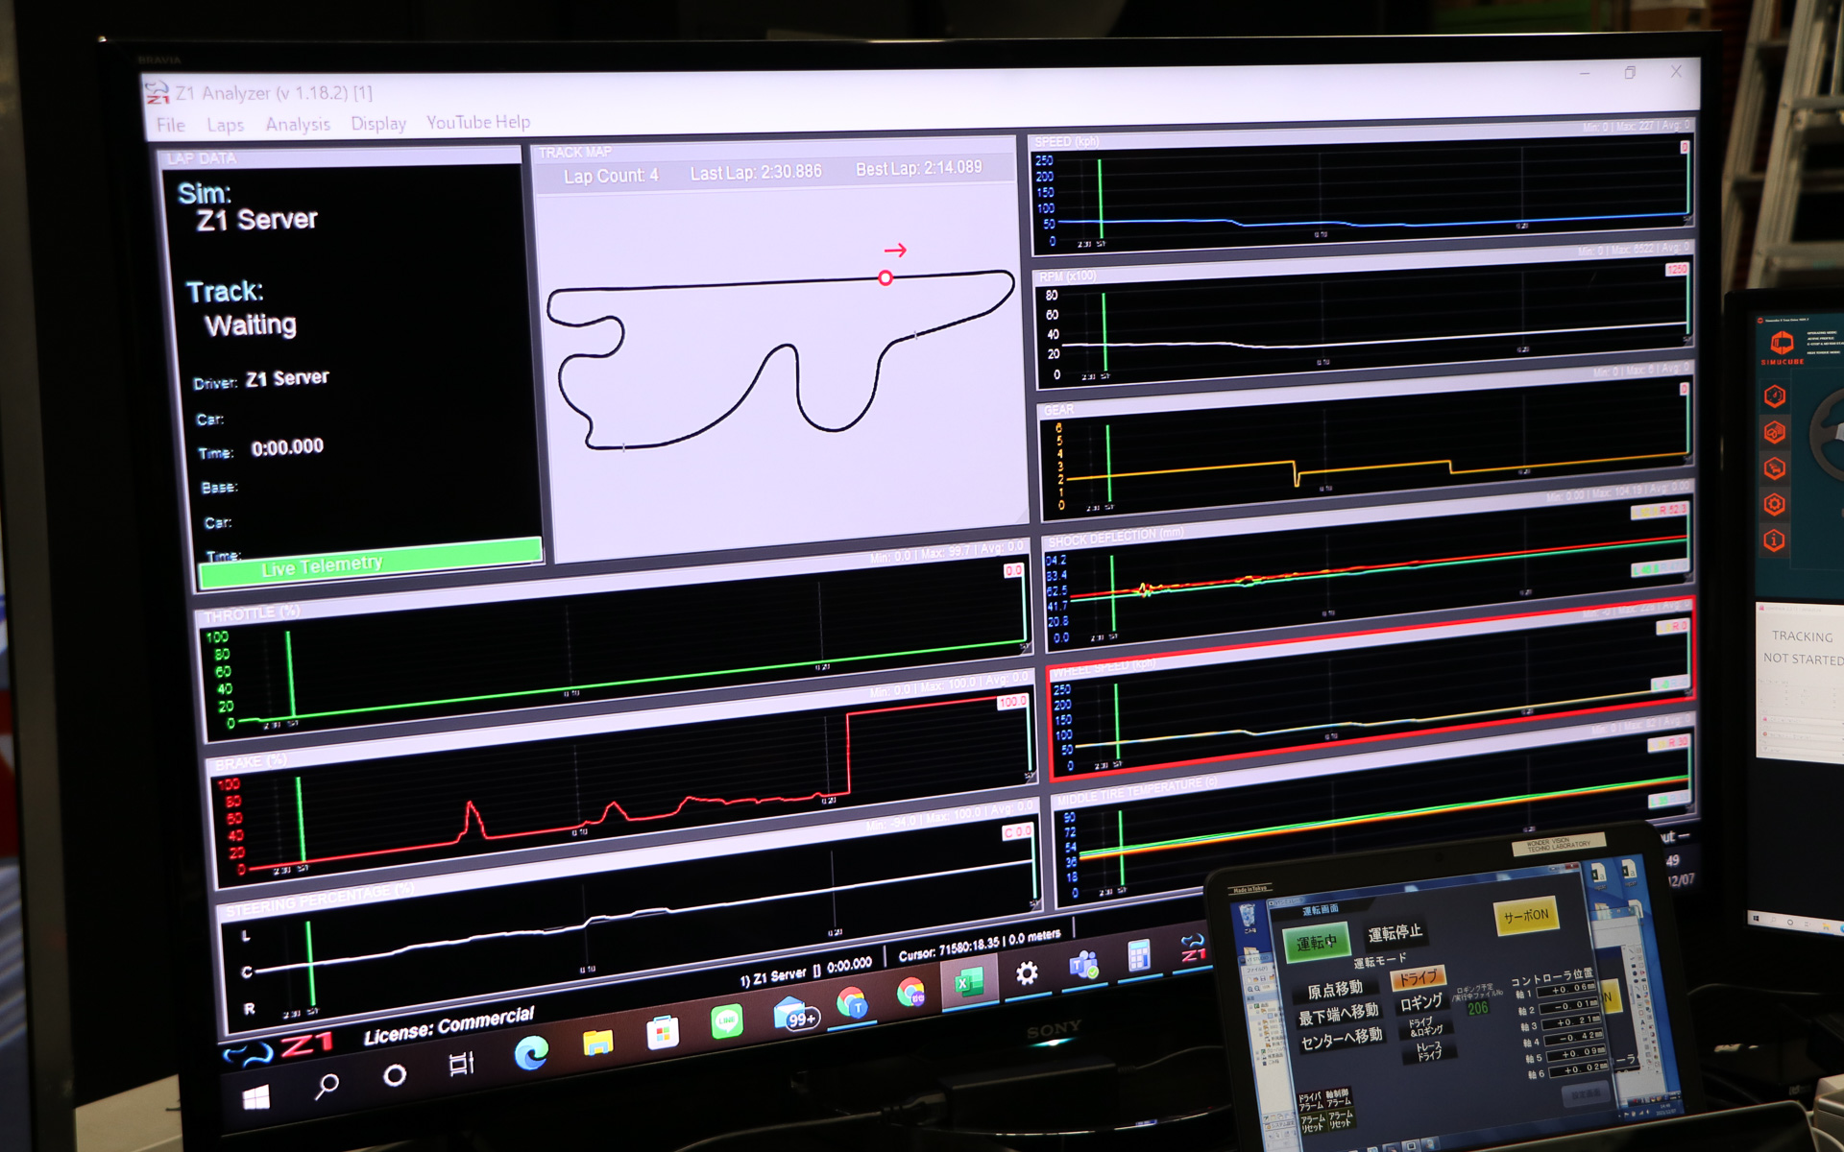This screenshot has width=1844, height=1152.
Task: Open the Microsoft Teams taskbar icon
Action: pos(1083,965)
